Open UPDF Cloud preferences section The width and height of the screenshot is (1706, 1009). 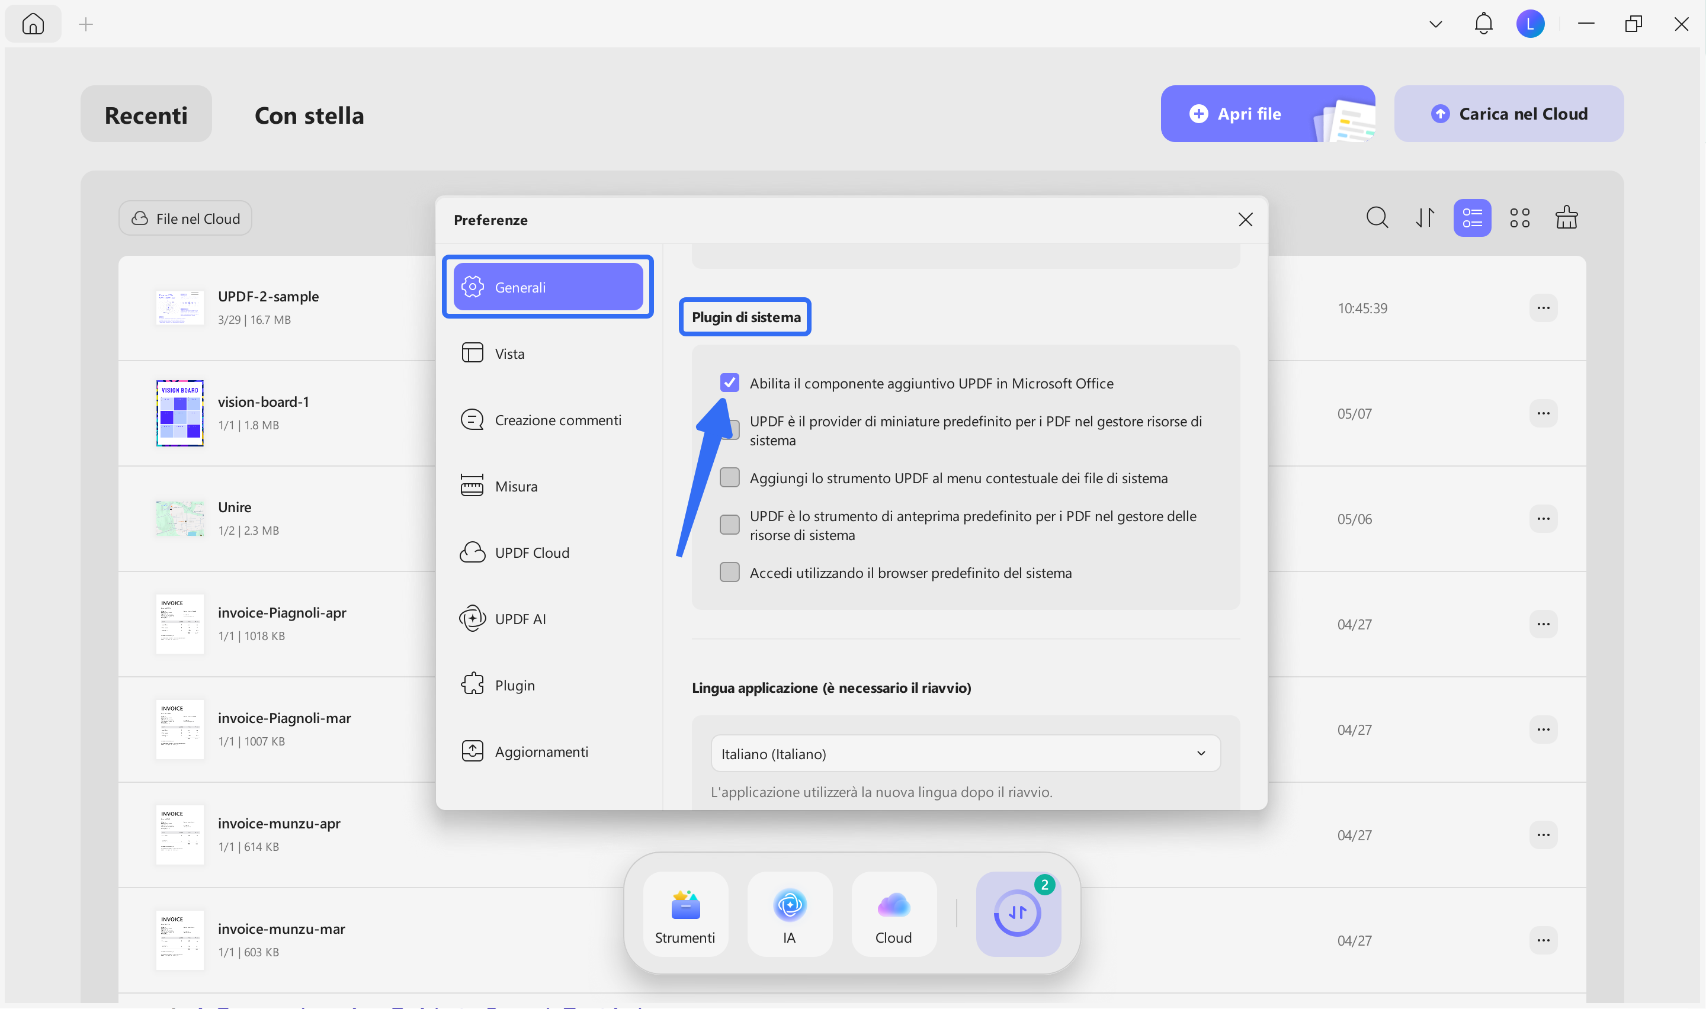pos(548,552)
